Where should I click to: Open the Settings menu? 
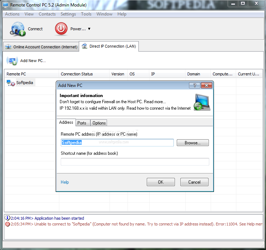(x=68, y=14)
